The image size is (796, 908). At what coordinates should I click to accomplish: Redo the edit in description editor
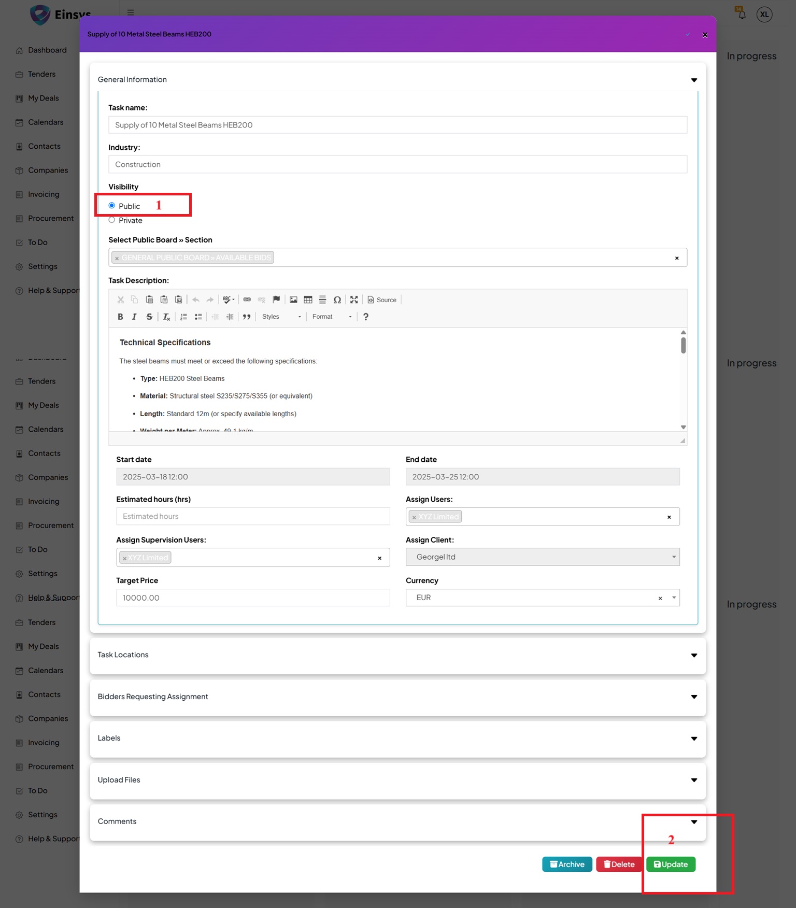tap(210, 300)
